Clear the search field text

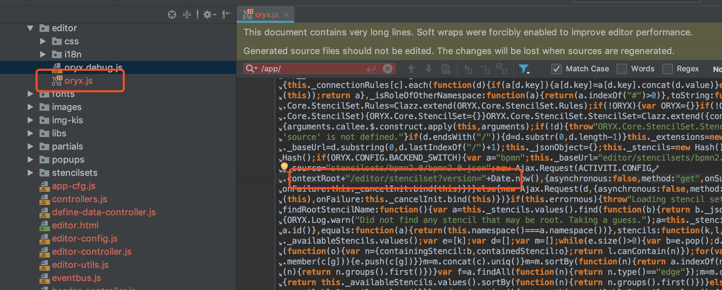point(388,69)
